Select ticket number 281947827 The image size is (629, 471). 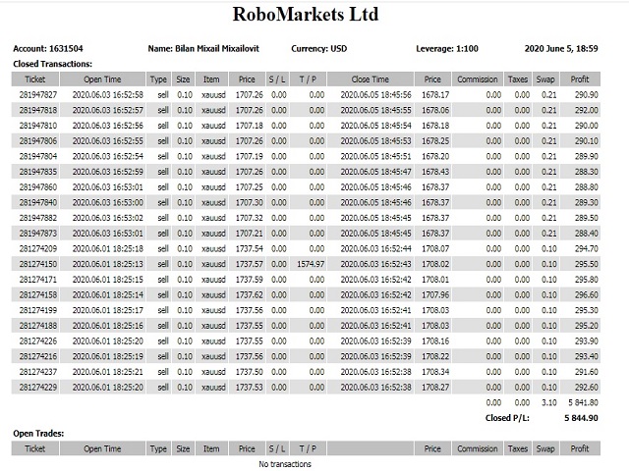[38, 95]
